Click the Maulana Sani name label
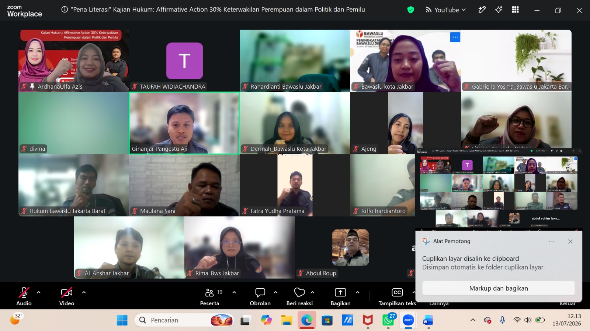The height and width of the screenshot is (331, 590). point(157,211)
